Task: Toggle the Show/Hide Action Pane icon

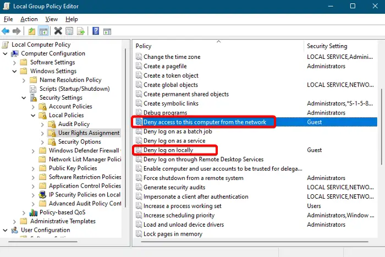Action: pyautogui.click(x=107, y=31)
